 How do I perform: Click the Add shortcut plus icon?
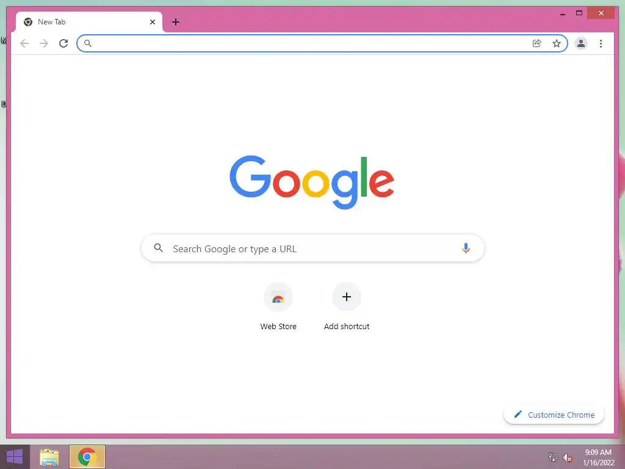click(x=347, y=297)
